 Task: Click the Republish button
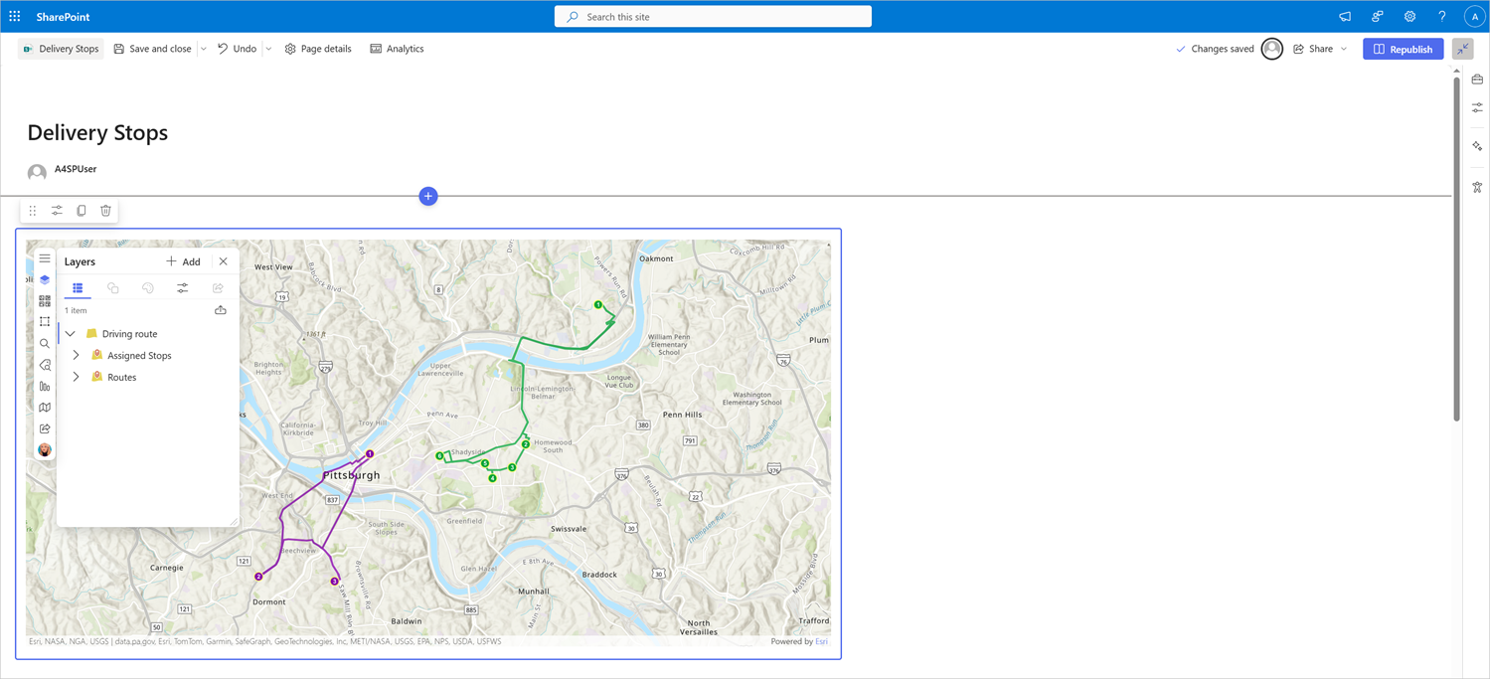[1403, 48]
